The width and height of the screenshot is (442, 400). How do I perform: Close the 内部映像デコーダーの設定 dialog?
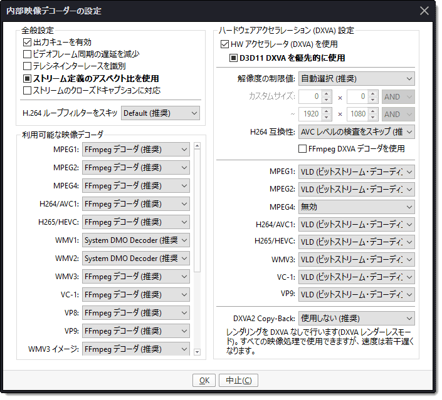click(x=424, y=11)
